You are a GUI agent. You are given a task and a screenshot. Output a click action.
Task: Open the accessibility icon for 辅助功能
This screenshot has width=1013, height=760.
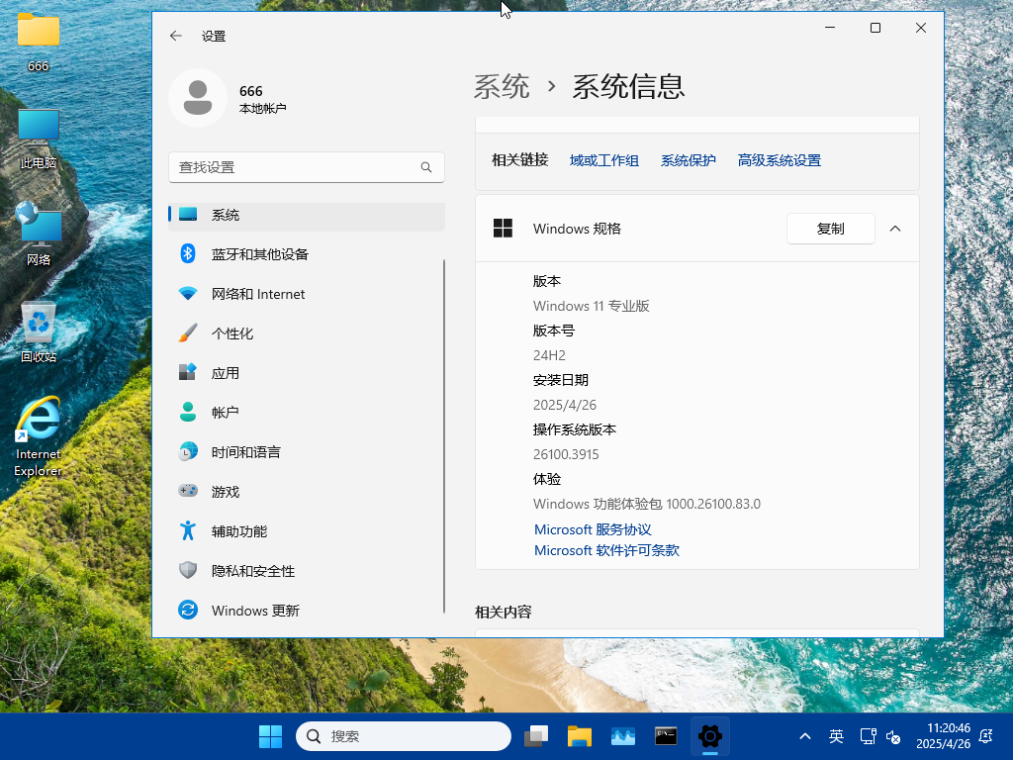(x=188, y=531)
